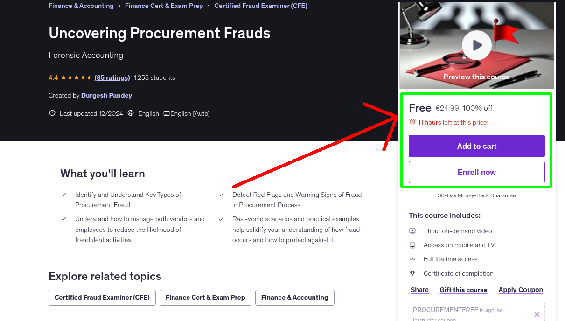Select Gift this course
The width and height of the screenshot is (565, 321).
(463, 290)
